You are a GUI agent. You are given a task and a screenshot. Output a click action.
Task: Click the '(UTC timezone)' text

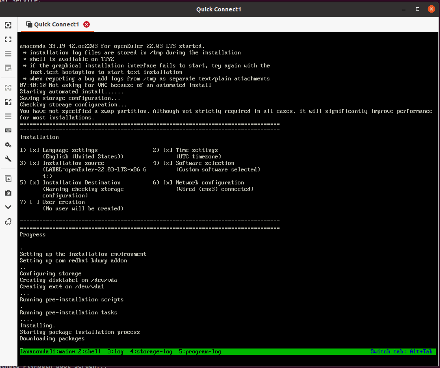198,156
